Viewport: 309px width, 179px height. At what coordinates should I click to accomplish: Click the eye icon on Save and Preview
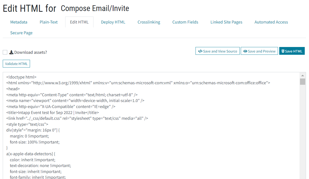point(245,51)
